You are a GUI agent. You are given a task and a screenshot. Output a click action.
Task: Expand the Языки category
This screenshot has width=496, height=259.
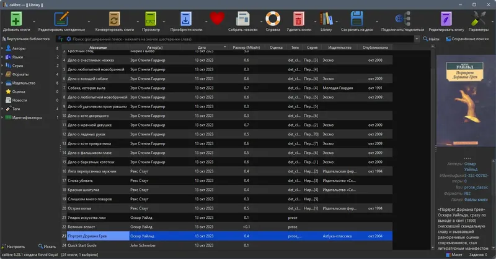(2, 57)
